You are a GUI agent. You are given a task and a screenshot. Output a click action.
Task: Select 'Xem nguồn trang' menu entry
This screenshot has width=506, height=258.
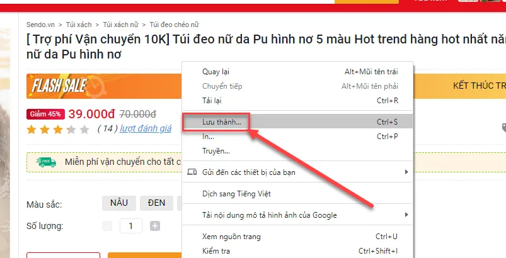click(297, 237)
